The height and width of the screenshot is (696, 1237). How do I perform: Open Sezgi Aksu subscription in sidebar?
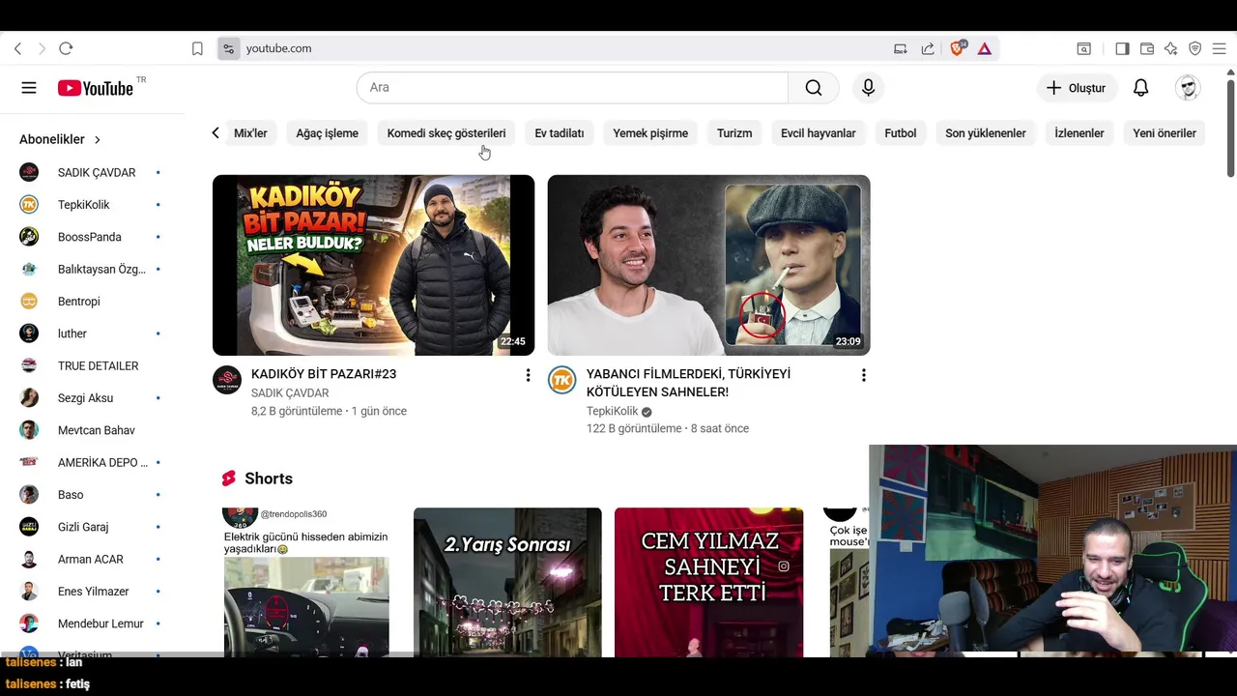point(92,398)
